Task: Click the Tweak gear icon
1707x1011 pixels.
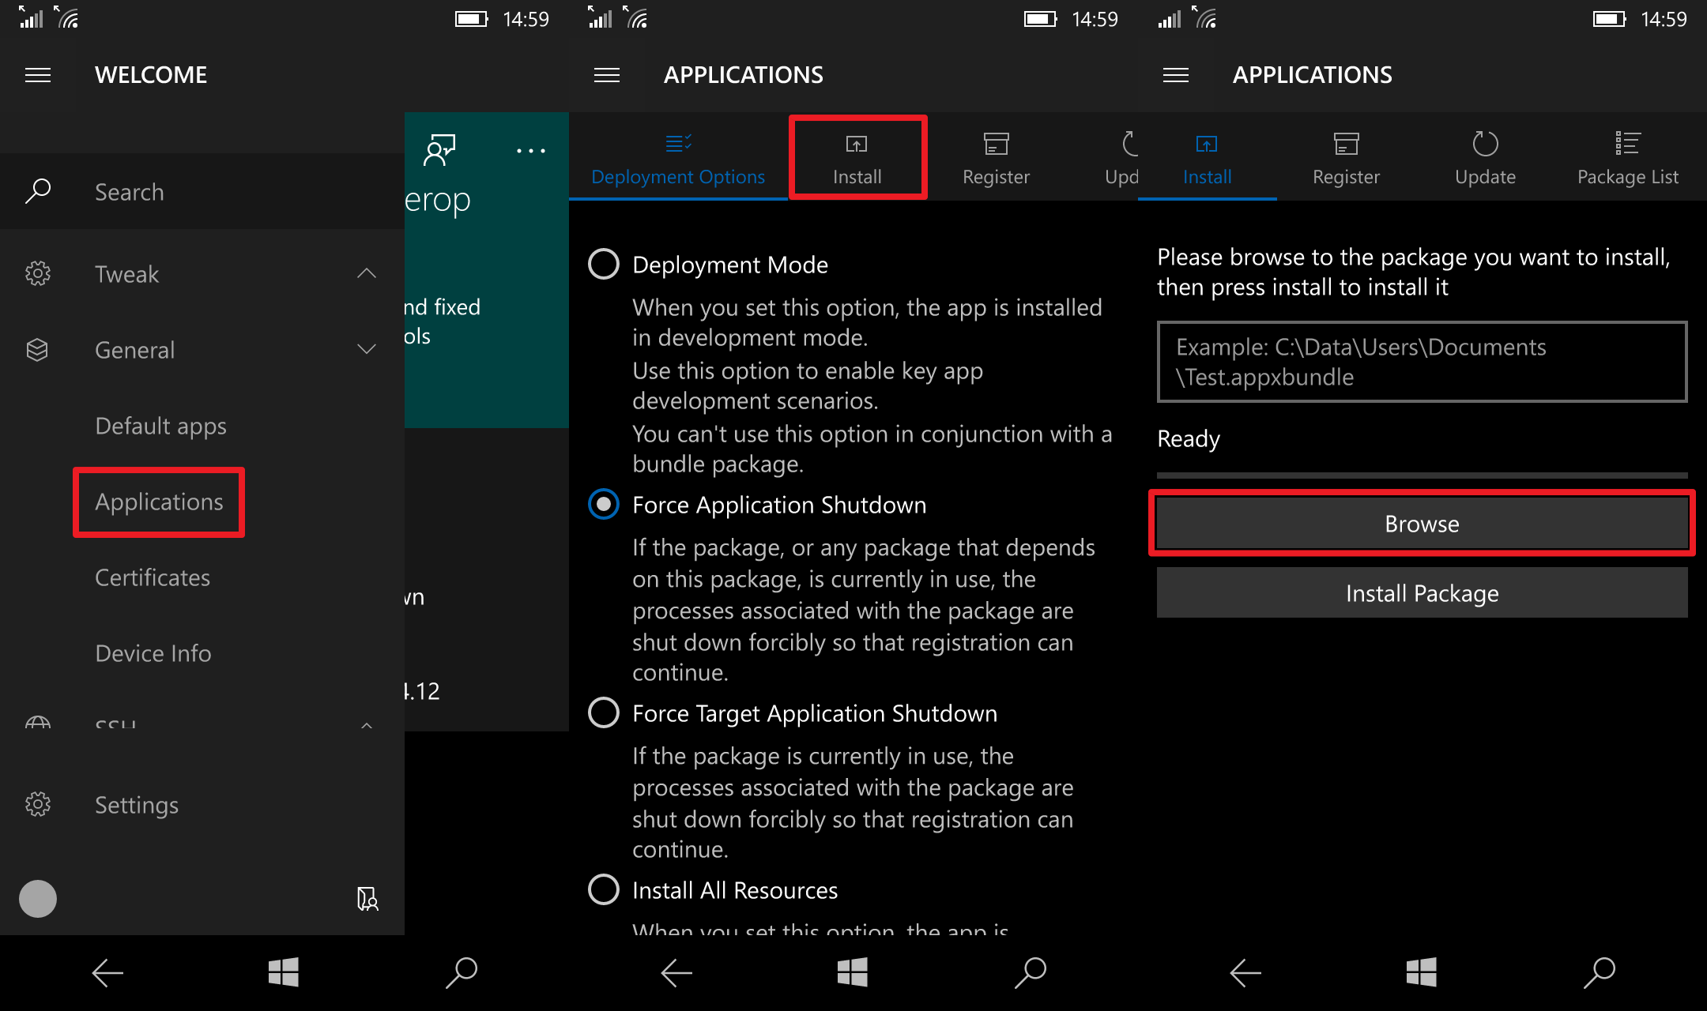Action: coord(38,273)
